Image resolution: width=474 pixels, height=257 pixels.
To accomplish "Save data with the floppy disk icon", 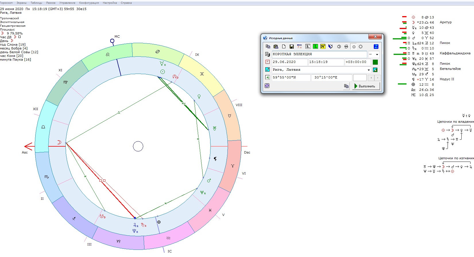I will coord(291,47).
